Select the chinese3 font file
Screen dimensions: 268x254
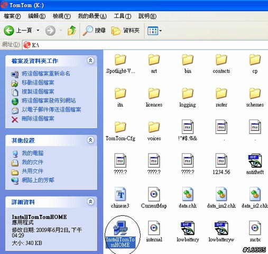coord(121,194)
